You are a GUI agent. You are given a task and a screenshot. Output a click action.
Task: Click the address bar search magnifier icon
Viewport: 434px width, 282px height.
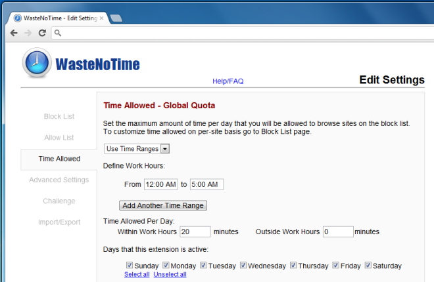pyautogui.click(x=58, y=33)
